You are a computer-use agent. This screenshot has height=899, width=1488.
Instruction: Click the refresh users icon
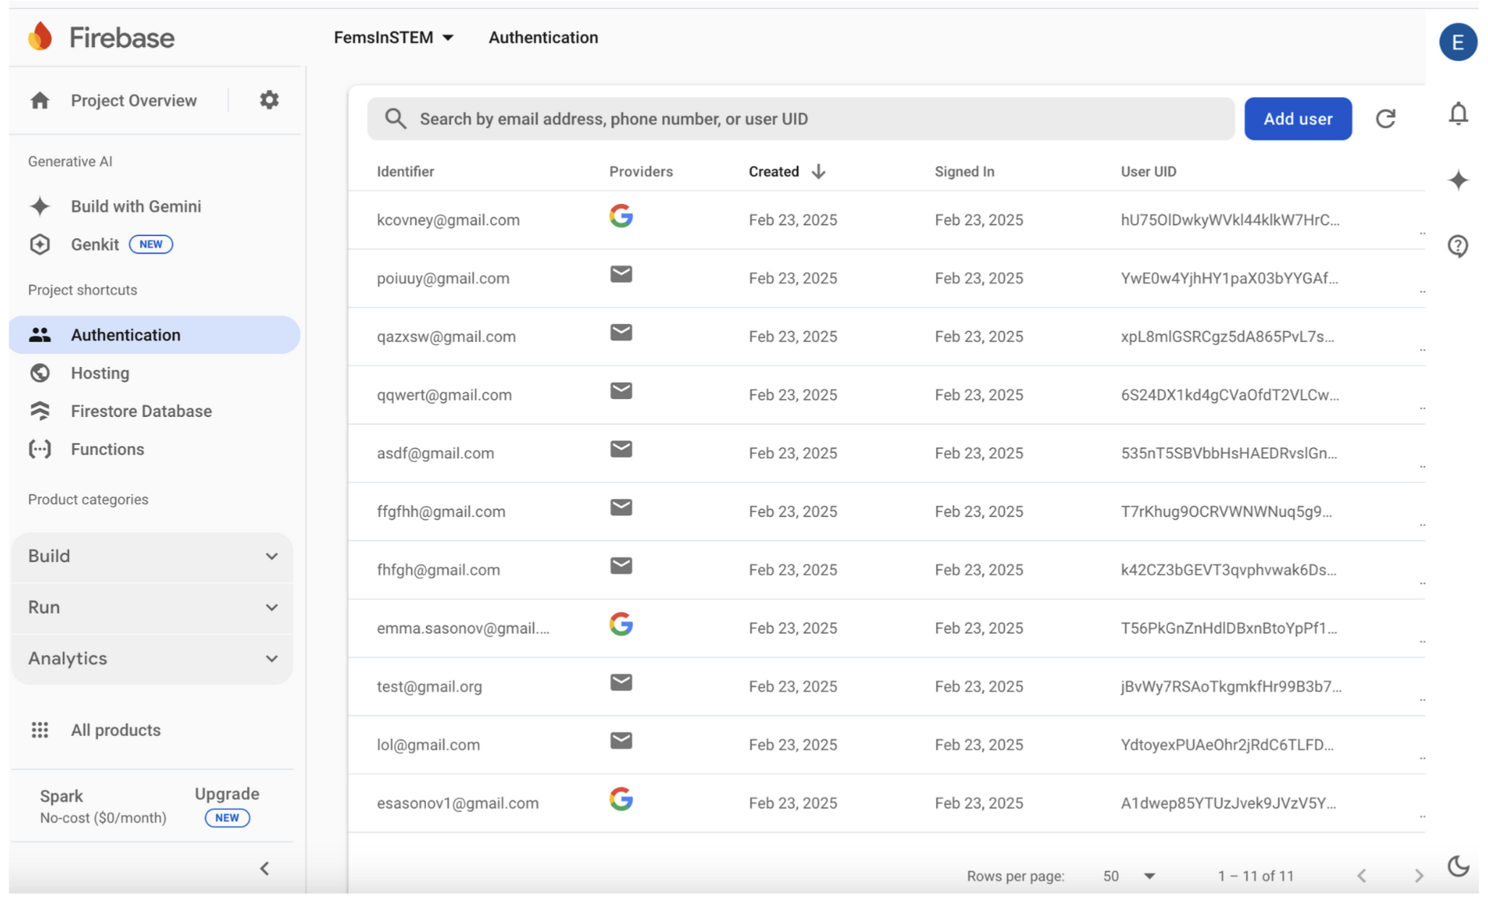[1384, 119]
